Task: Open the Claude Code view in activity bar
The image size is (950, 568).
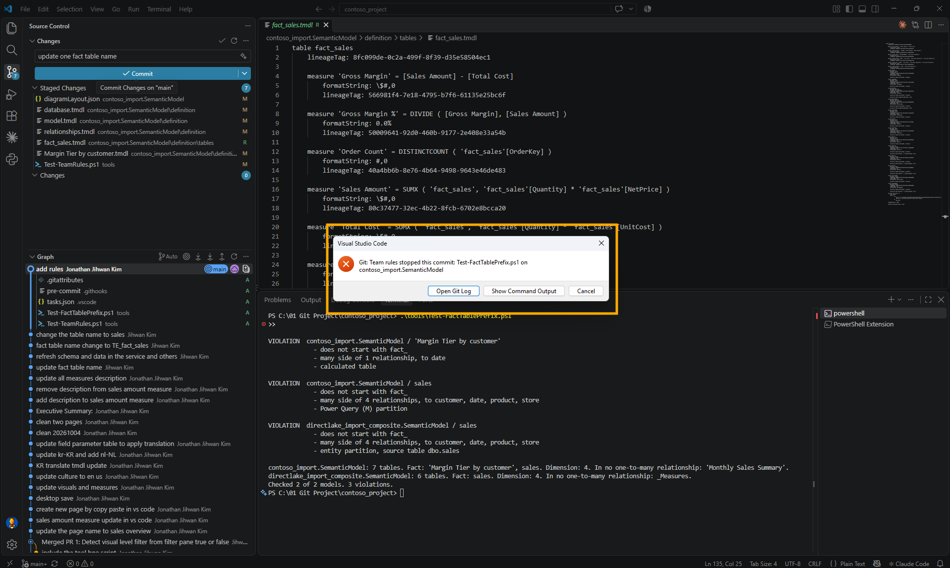Action: pyautogui.click(x=12, y=137)
